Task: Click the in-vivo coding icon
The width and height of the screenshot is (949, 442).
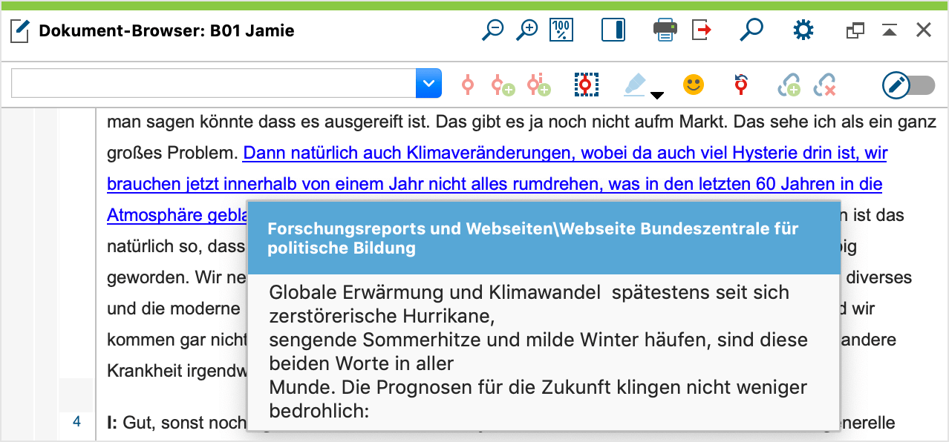Action: 538,85
